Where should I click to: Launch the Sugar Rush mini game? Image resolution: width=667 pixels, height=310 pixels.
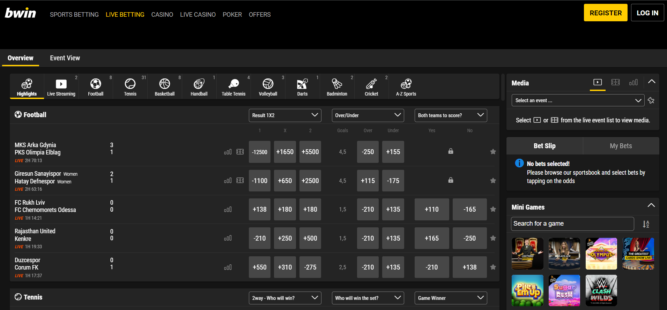click(x=564, y=290)
